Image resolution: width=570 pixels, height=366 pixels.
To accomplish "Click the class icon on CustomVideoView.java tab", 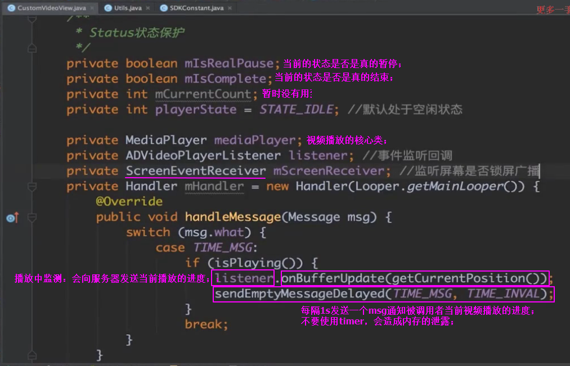I will 11,8.
